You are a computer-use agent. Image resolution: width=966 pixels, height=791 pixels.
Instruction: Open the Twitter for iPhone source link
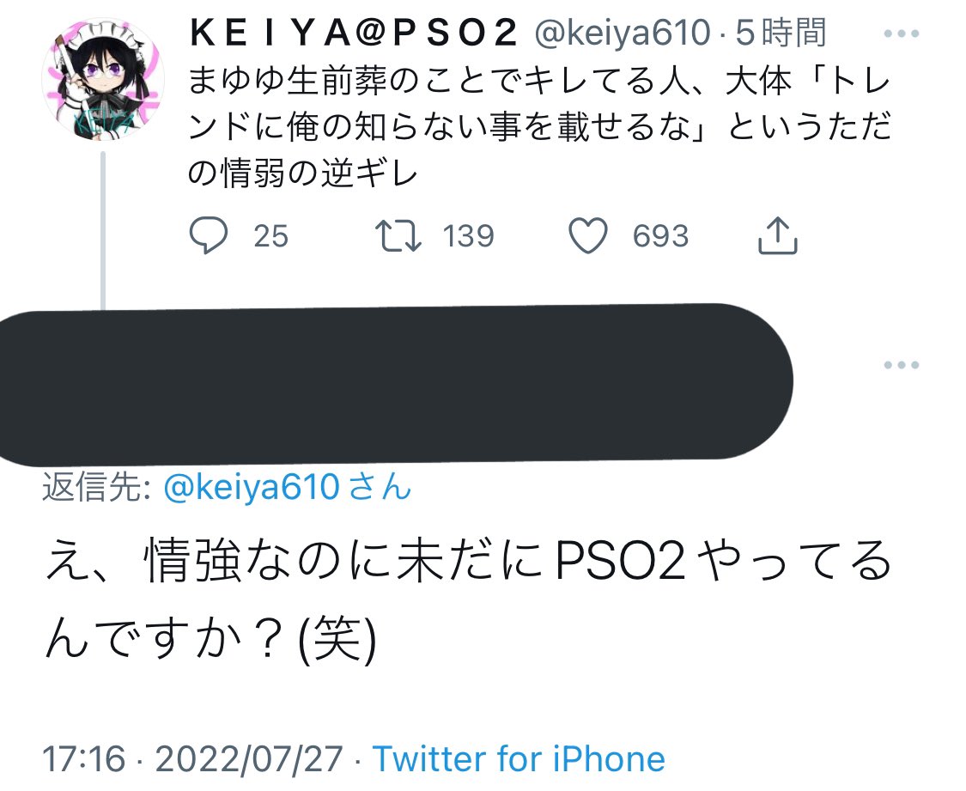pos(519,758)
